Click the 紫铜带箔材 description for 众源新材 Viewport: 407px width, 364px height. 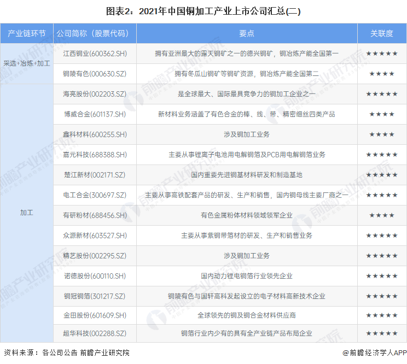pyautogui.click(x=247, y=236)
